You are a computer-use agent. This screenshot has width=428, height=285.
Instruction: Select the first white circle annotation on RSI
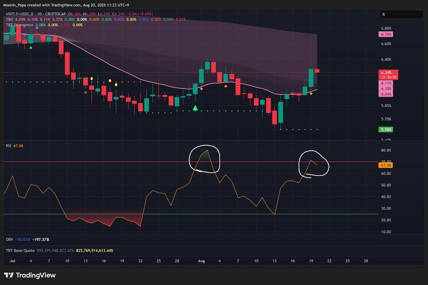point(204,159)
